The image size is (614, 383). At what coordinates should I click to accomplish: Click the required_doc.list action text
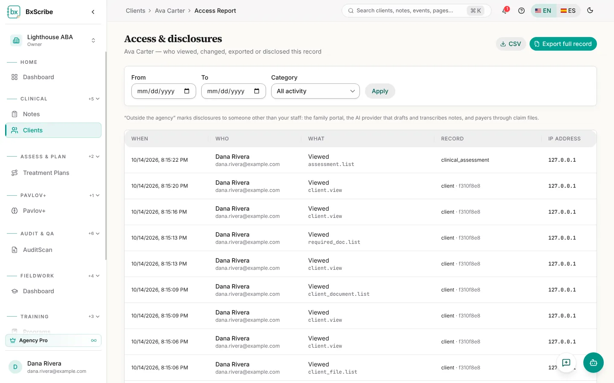(x=334, y=242)
